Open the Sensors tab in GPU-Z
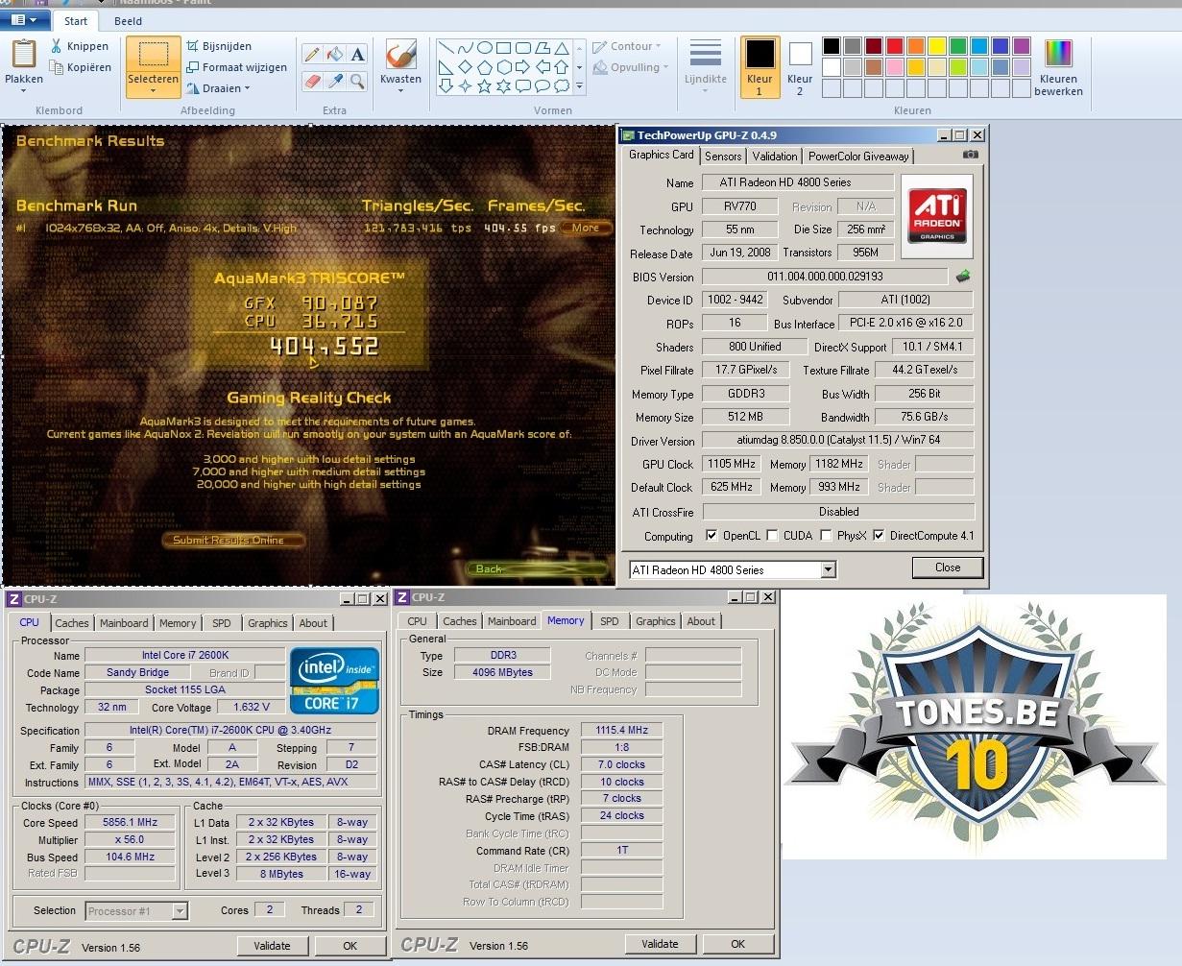Image resolution: width=1182 pixels, height=966 pixels. (x=723, y=157)
